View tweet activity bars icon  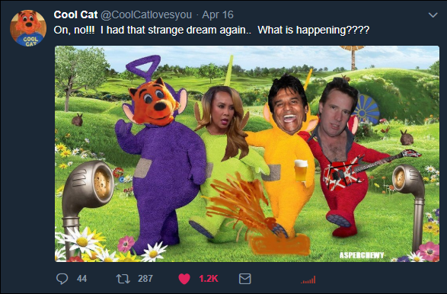pos(308,280)
